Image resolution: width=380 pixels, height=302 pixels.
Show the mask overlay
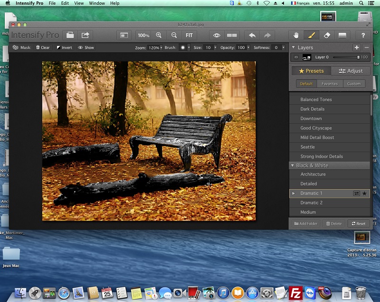[x=86, y=47]
